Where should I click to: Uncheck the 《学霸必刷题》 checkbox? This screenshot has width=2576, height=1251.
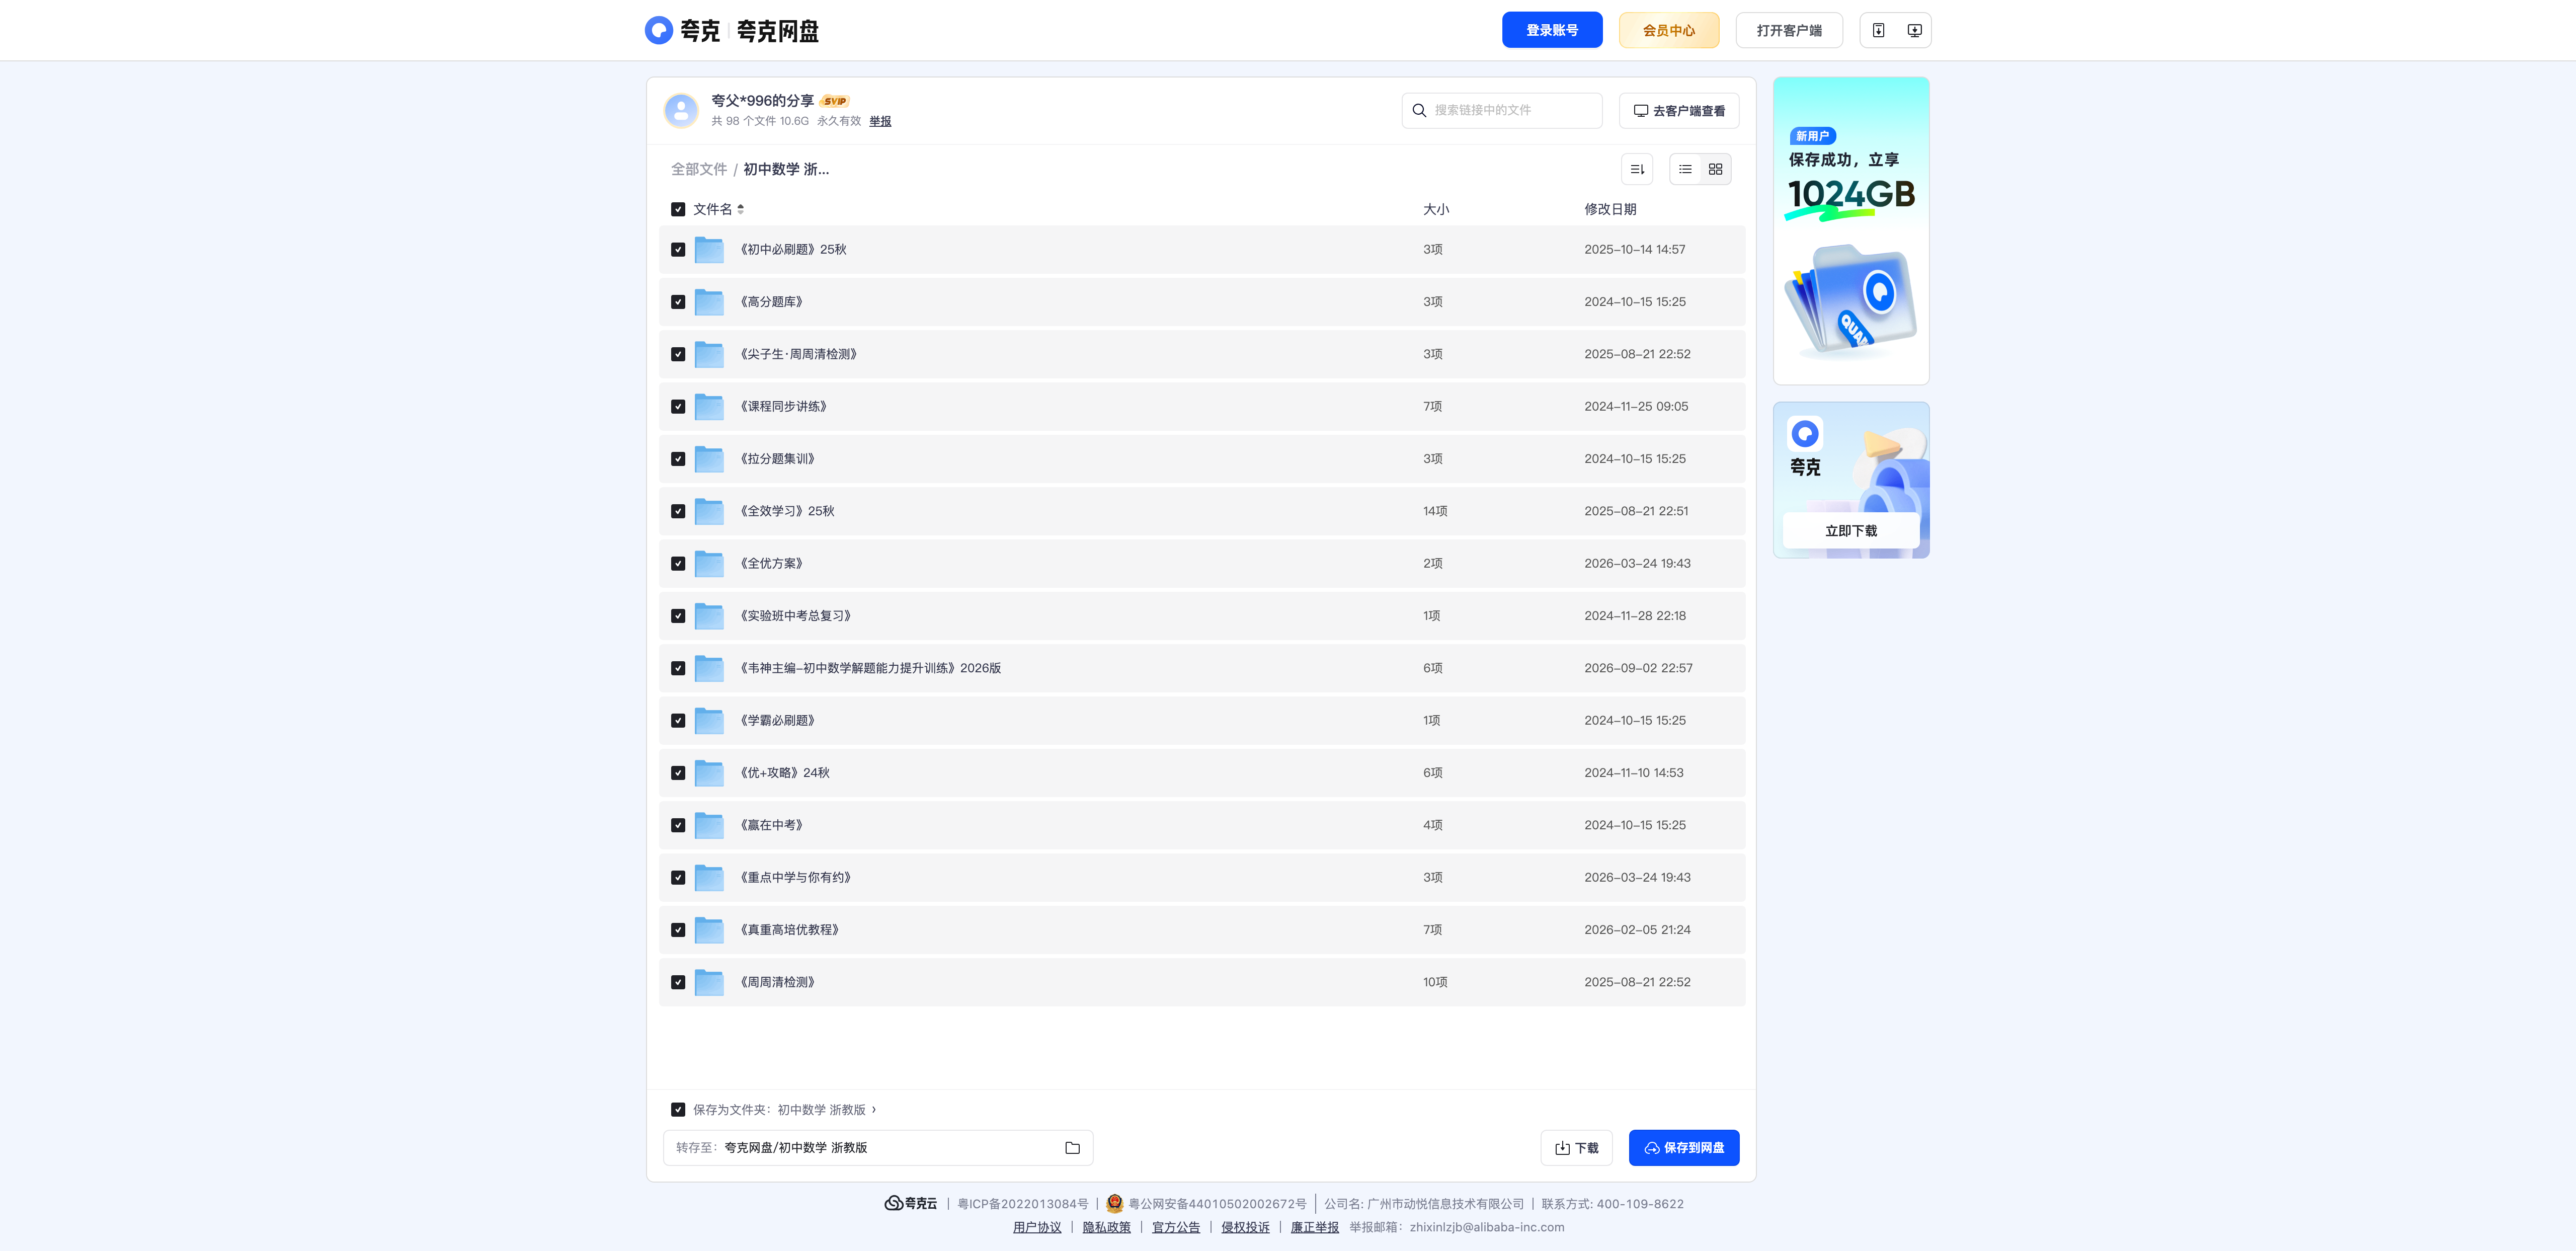point(678,721)
